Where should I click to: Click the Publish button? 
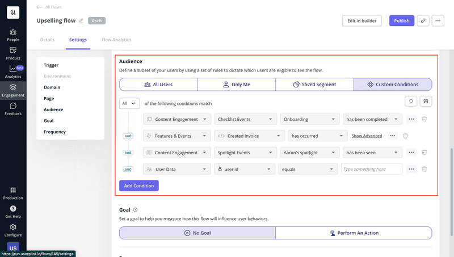(402, 21)
